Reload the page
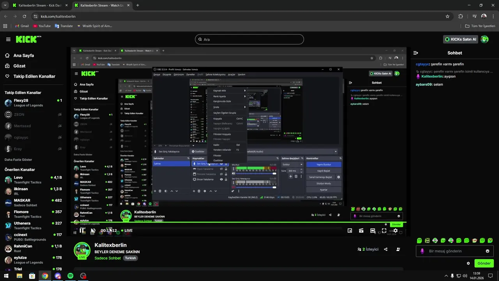 pos(25,16)
